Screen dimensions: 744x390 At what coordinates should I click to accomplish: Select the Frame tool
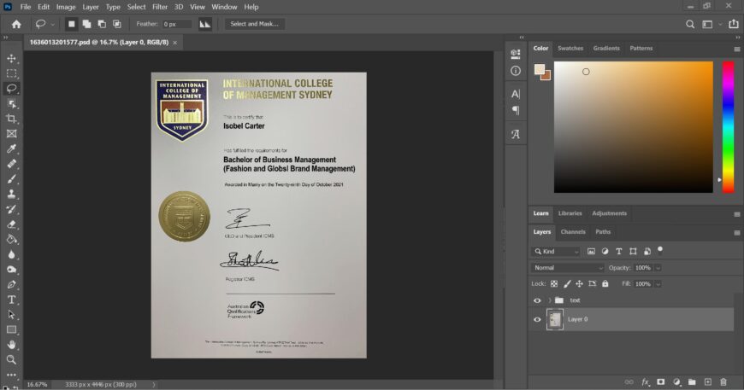point(11,134)
